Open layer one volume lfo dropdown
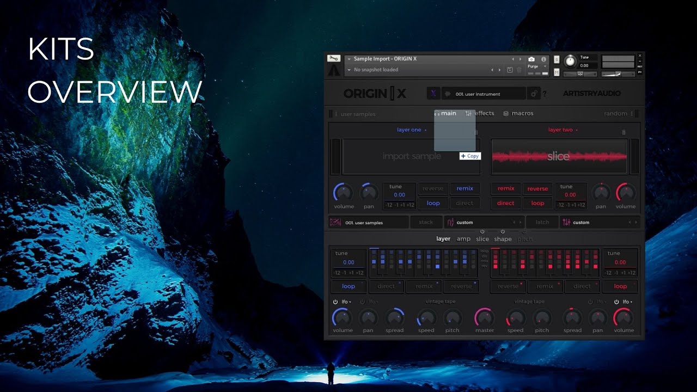697x392 pixels. [346, 302]
